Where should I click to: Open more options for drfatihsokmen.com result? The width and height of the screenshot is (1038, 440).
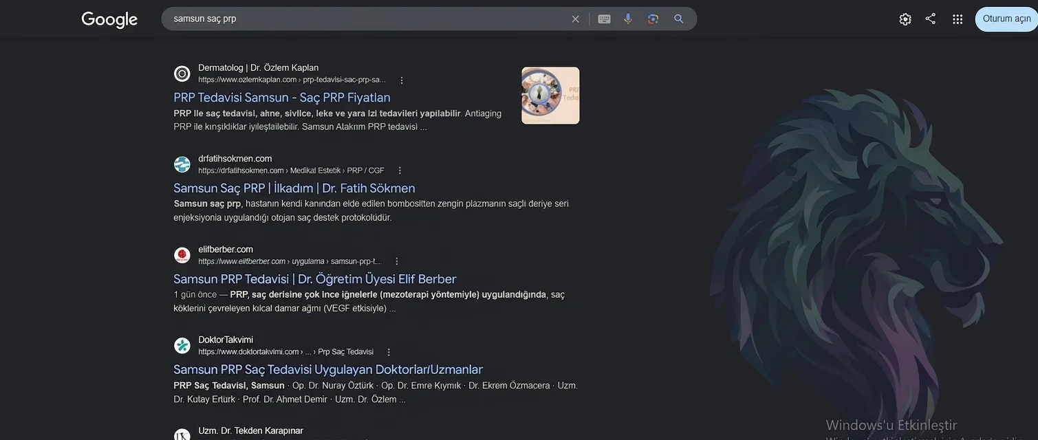point(400,170)
